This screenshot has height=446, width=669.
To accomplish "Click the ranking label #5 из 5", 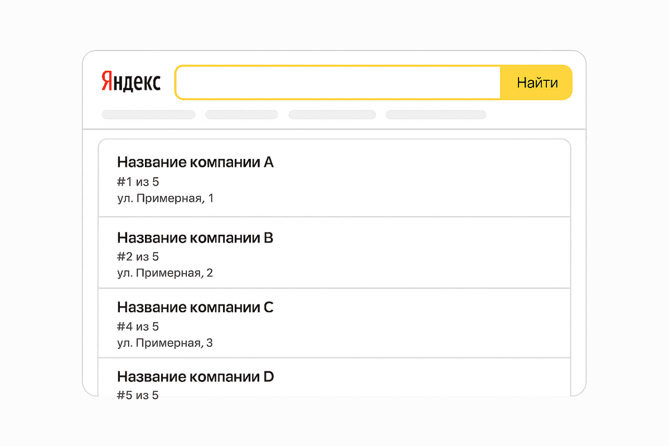I will [x=137, y=395].
